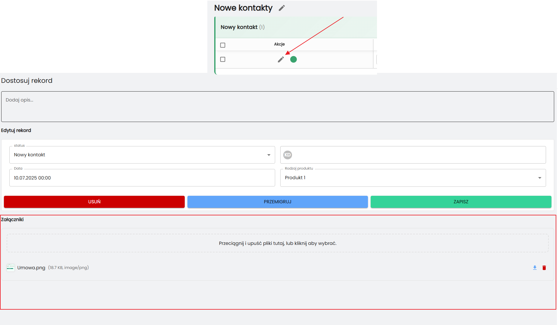The image size is (559, 325).
Task: Open the Umowa.png file name link
Action: (x=31, y=268)
